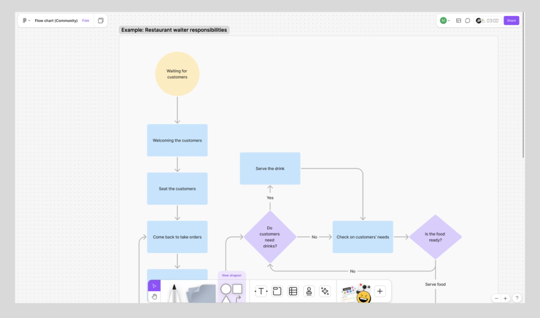Screen dimensions: 540x318
Task: Zoom in with the plus control
Action: [x=505, y=298]
